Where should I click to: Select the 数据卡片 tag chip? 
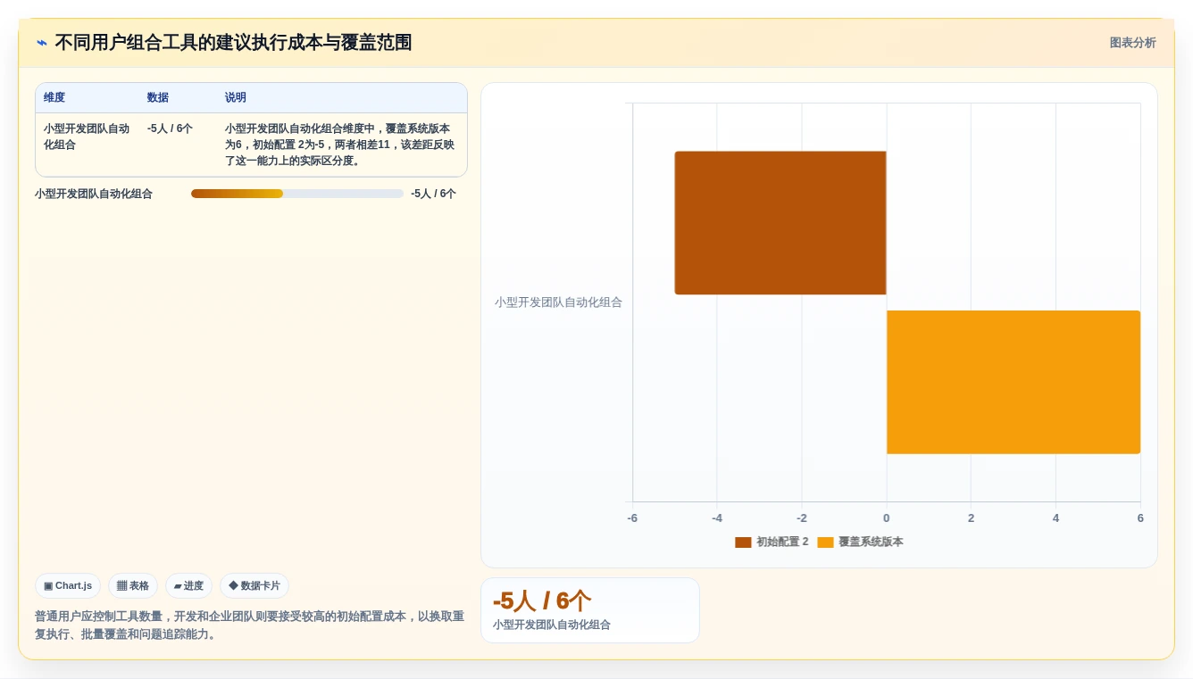coord(254,586)
